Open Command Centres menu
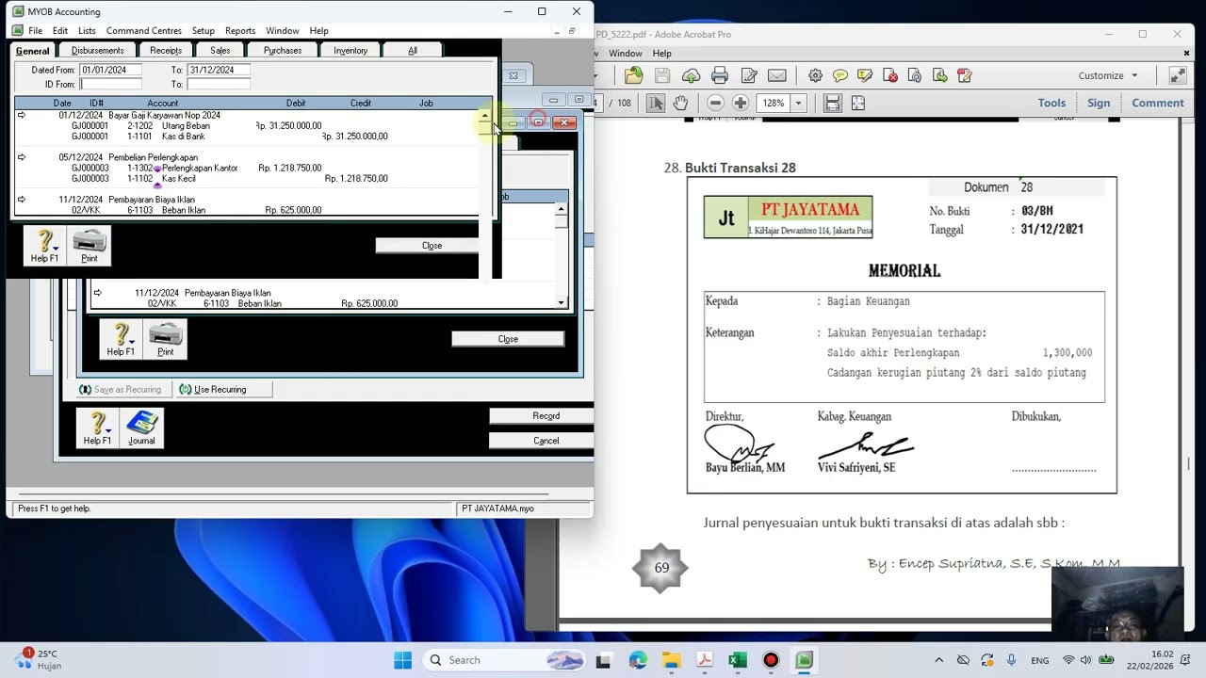Viewport: 1206px width, 678px height. 144,31
